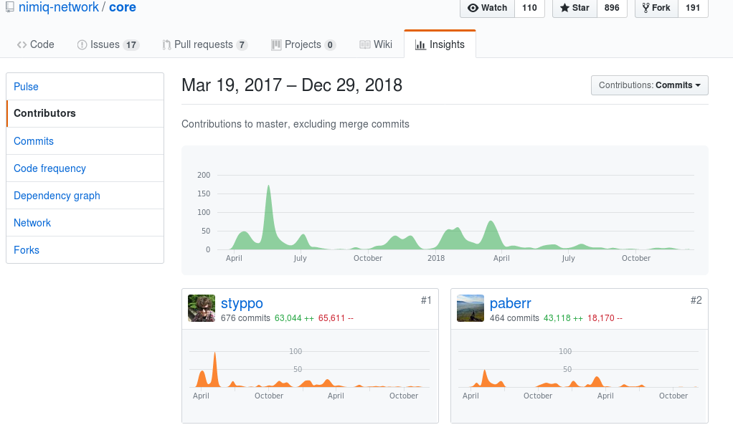
Task: Click the issues count badge 17
Action: click(131, 45)
